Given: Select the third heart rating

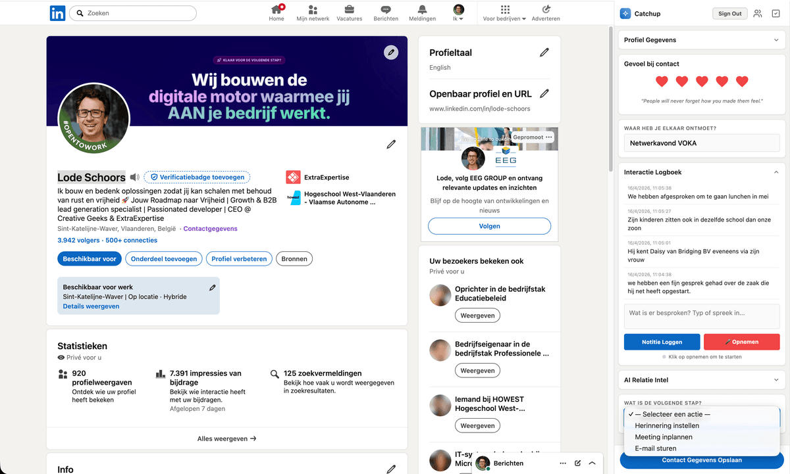Looking at the screenshot, I should [702, 82].
